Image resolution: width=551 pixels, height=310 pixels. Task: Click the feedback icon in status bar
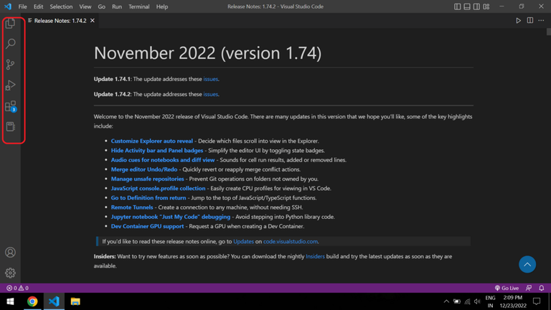529,288
